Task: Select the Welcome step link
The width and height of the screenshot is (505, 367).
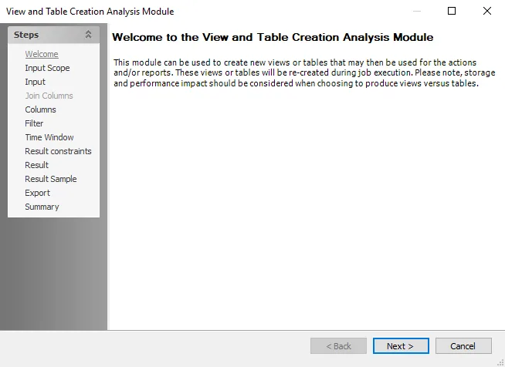Action: click(42, 54)
